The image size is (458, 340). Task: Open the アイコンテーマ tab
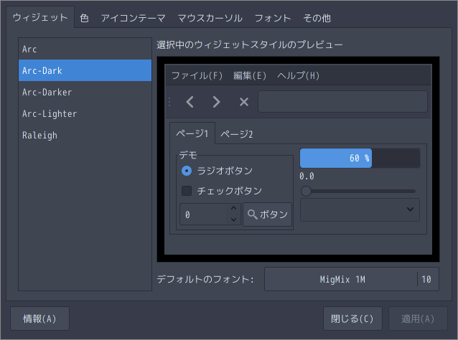[x=134, y=18]
